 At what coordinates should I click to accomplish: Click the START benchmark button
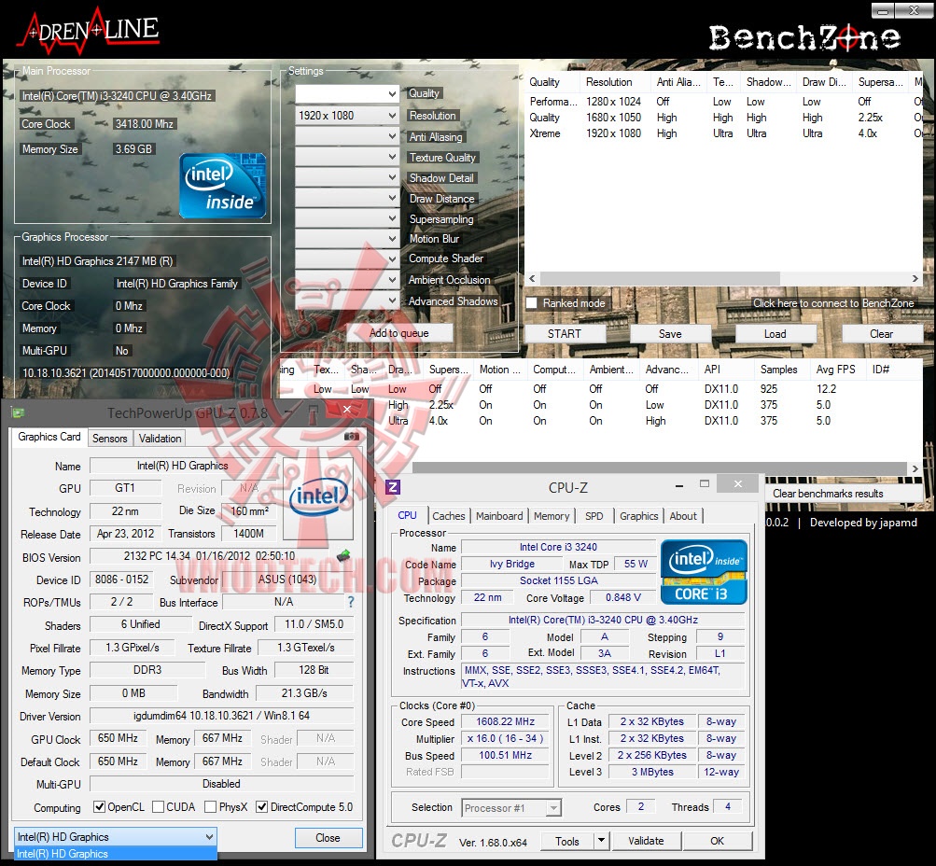(565, 334)
